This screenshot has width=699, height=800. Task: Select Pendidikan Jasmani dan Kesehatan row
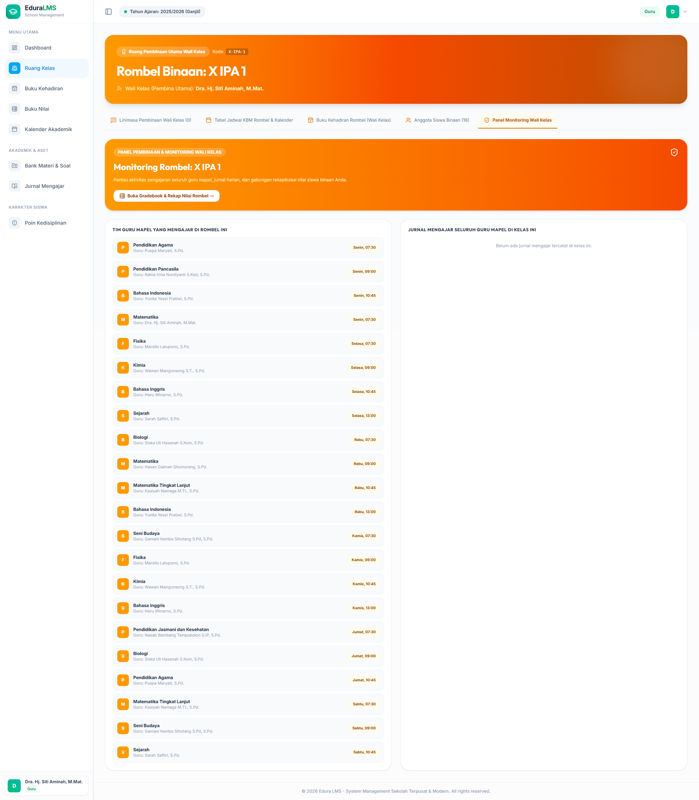click(248, 632)
